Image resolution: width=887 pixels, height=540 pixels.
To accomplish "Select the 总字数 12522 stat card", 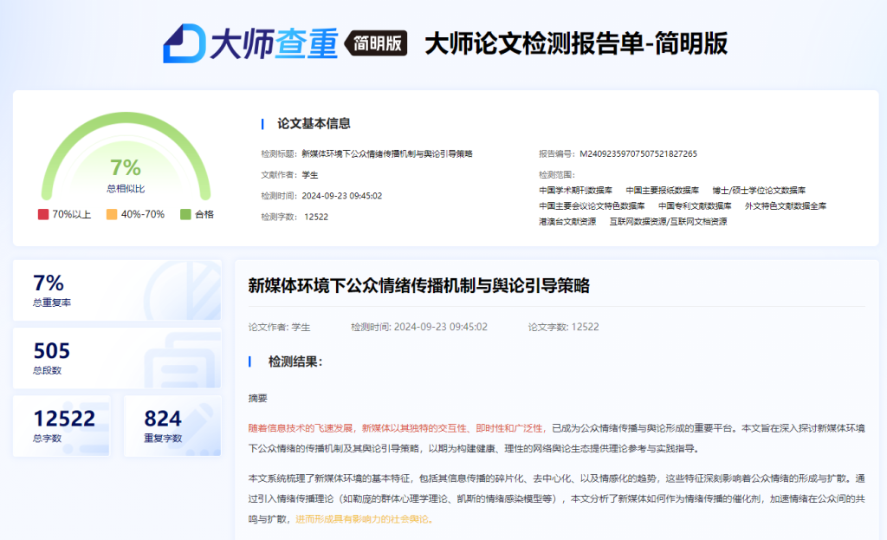I will 62,425.
